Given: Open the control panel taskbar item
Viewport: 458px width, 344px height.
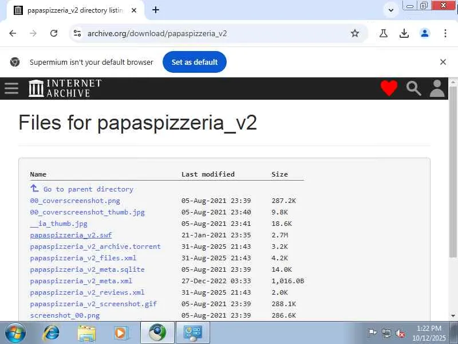Looking at the screenshot, I should click(x=193, y=333).
